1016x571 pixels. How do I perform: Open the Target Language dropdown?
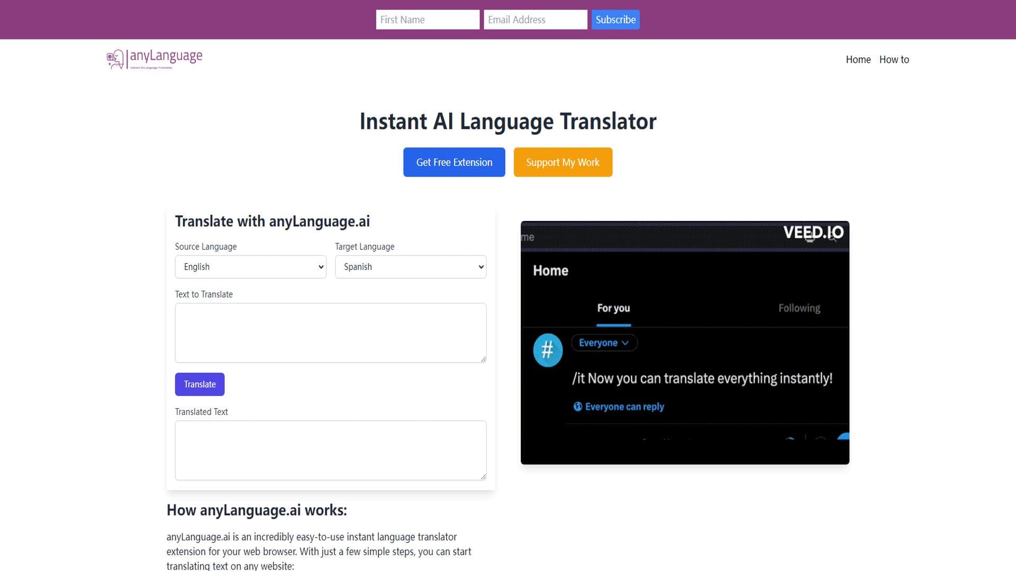(x=410, y=267)
